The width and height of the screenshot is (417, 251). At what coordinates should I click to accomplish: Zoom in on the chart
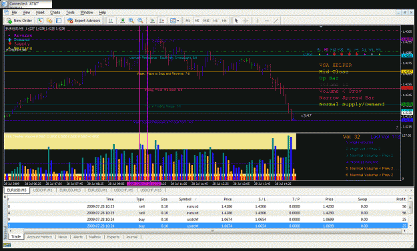pyautogui.click(x=131, y=21)
